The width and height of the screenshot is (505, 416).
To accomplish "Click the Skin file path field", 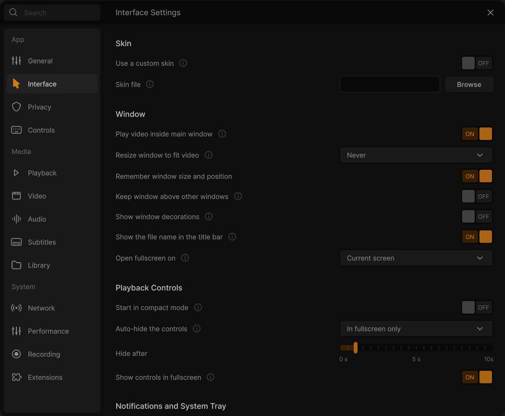I will coord(390,84).
